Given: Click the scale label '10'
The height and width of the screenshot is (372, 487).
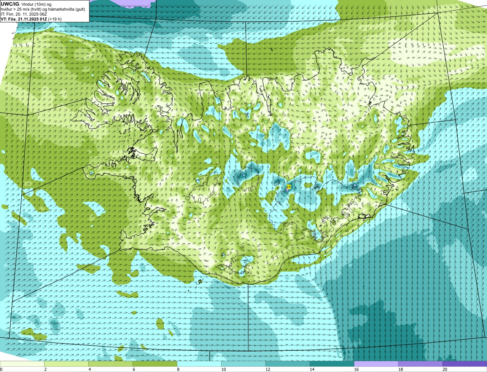Looking at the screenshot, I should click(223, 369).
